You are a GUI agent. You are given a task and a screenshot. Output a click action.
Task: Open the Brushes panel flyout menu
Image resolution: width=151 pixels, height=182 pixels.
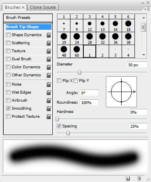[x=147, y=9]
